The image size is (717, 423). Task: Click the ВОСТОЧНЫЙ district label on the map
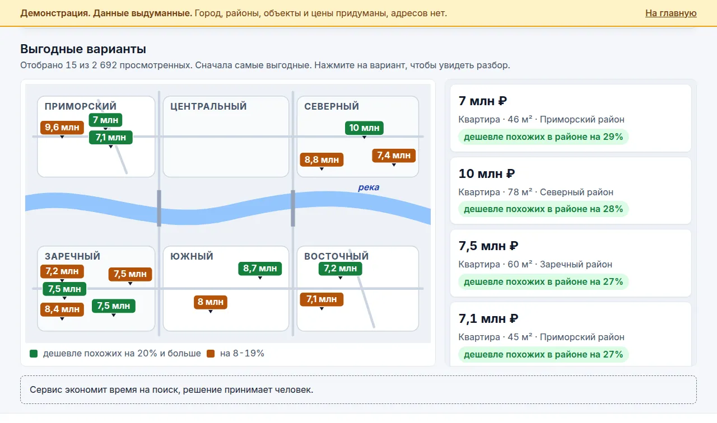tap(337, 256)
